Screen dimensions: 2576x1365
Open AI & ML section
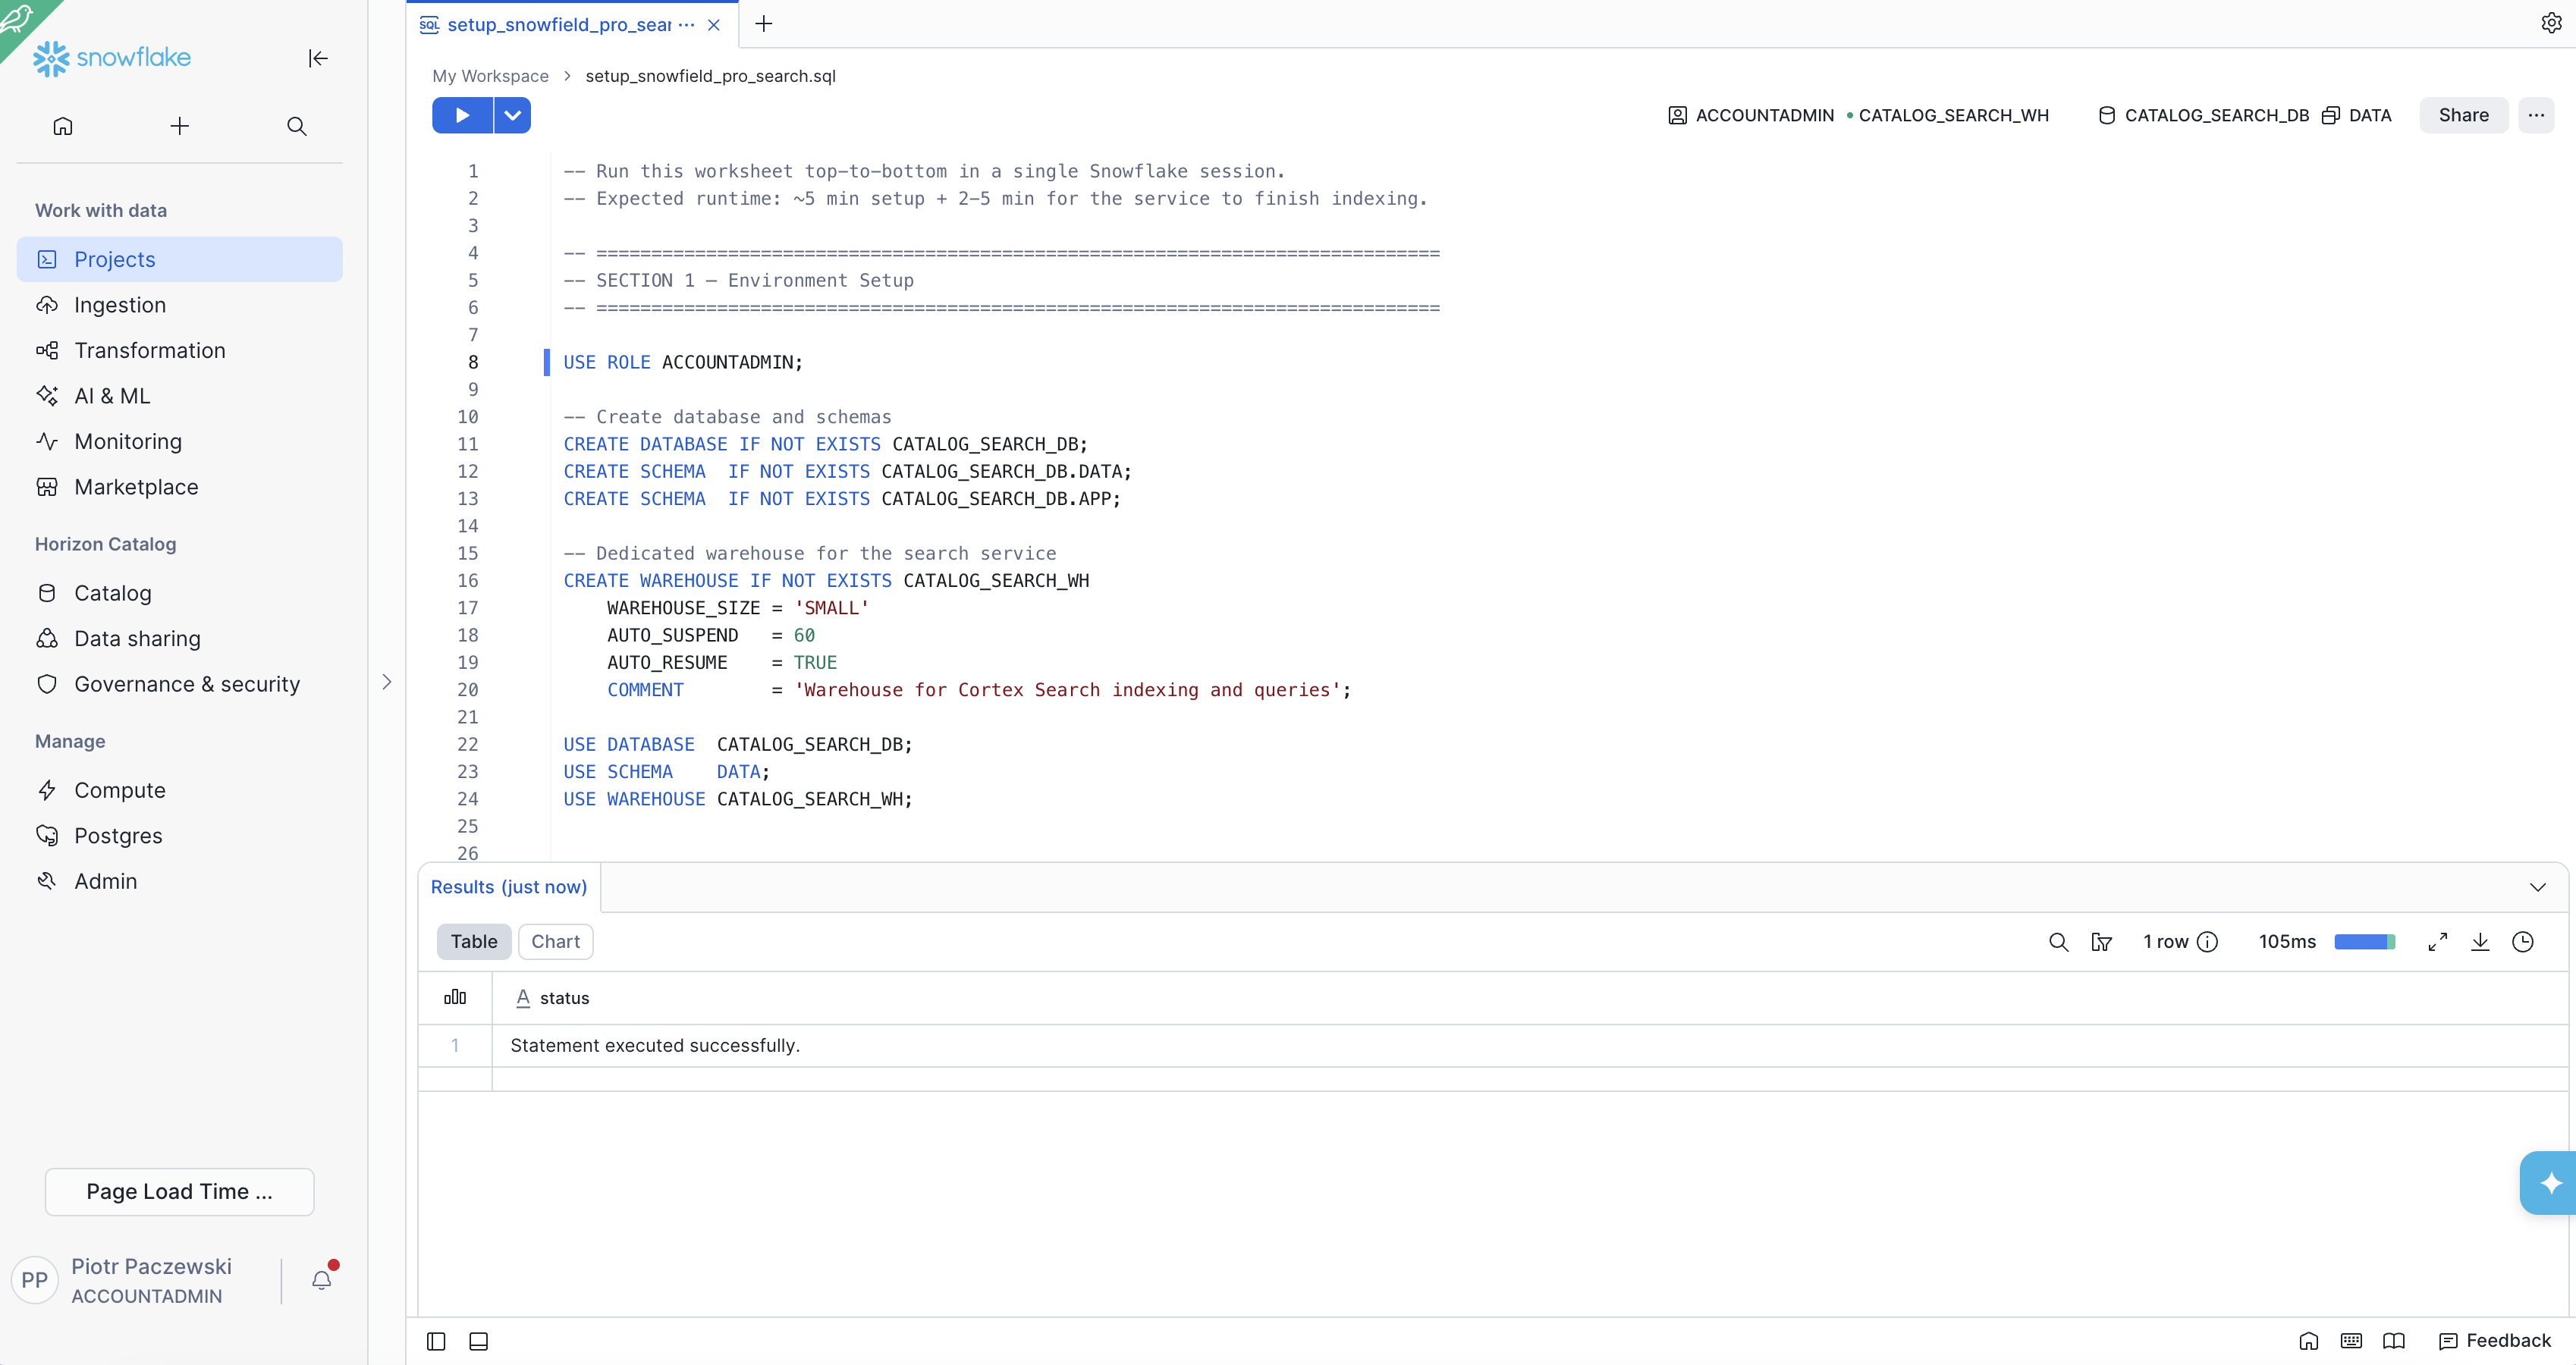point(180,396)
